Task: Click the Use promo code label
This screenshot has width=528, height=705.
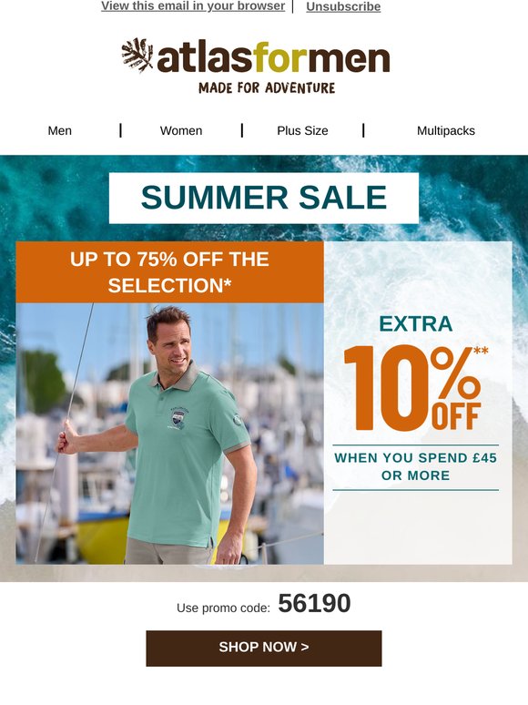Action: pyautogui.click(x=223, y=608)
